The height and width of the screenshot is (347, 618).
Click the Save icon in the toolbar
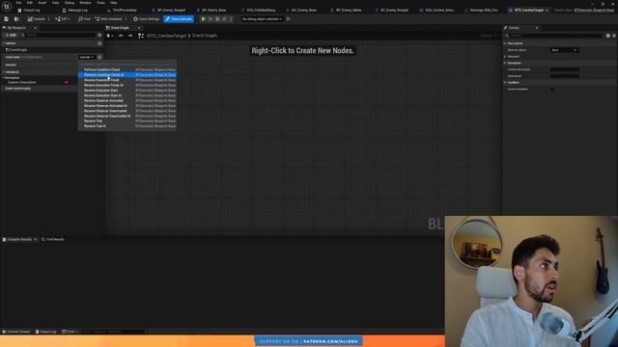click(7, 19)
